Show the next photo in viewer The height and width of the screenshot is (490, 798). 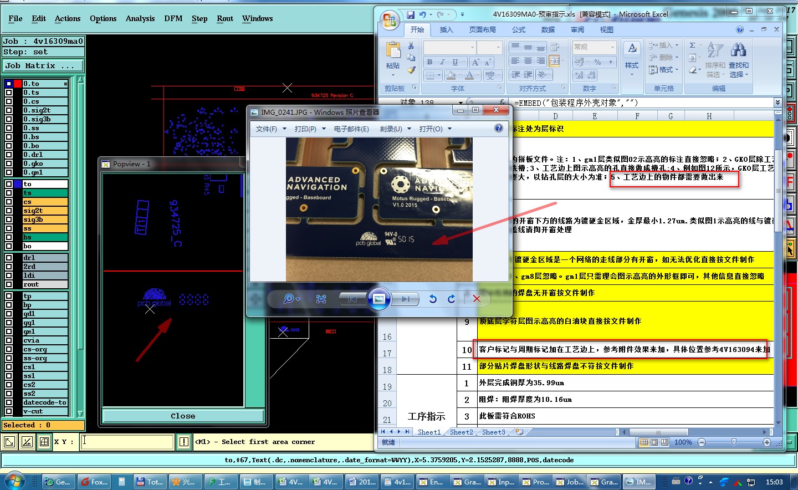pyautogui.click(x=406, y=299)
